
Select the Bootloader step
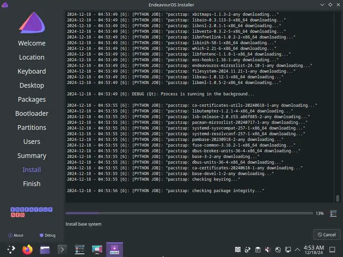click(x=32, y=113)
